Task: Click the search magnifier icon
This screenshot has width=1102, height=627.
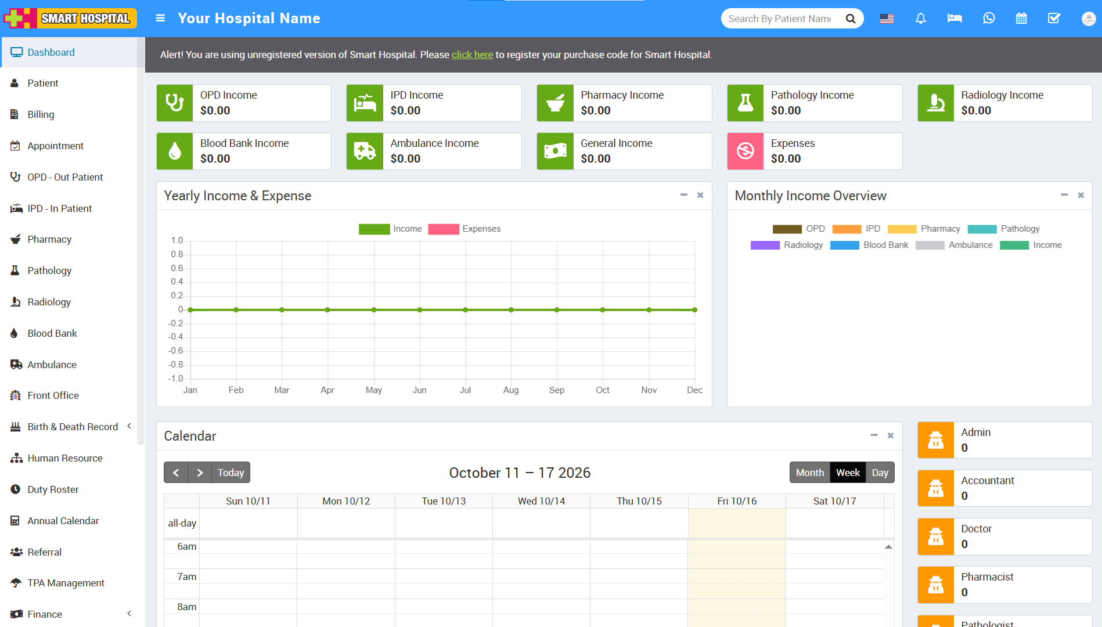Action: click(851, 19)
